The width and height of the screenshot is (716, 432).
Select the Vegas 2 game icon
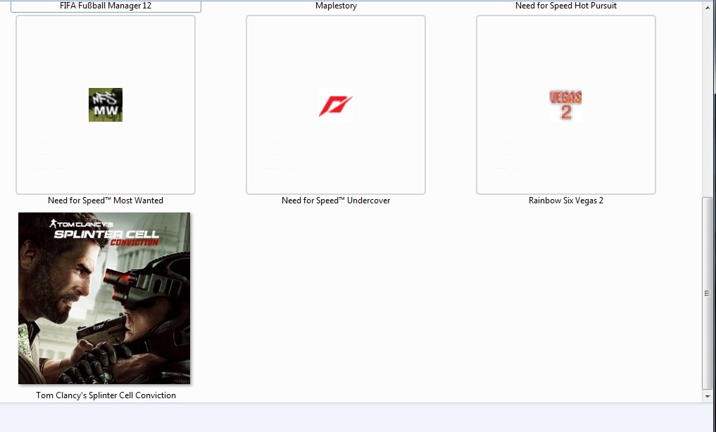[x=565, y=105]
